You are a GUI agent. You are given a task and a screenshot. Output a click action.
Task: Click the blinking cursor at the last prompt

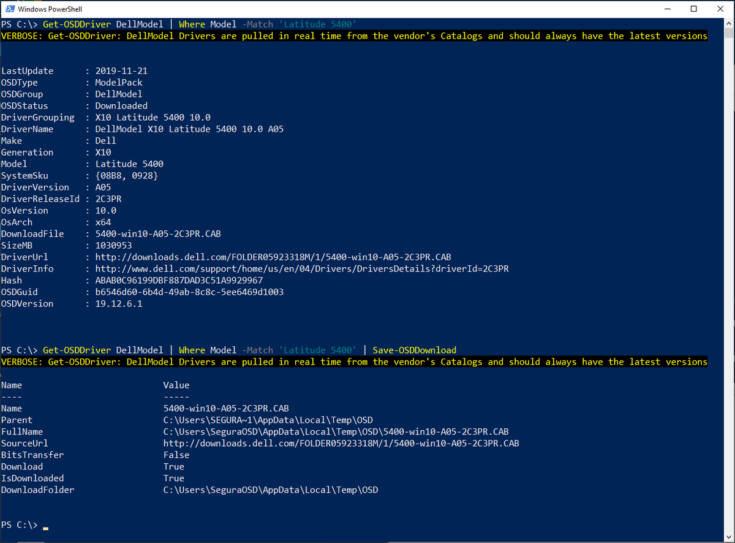46,527
